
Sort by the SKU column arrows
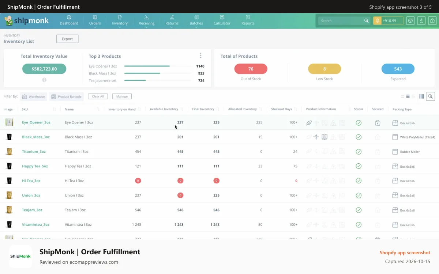coord(55,109)
